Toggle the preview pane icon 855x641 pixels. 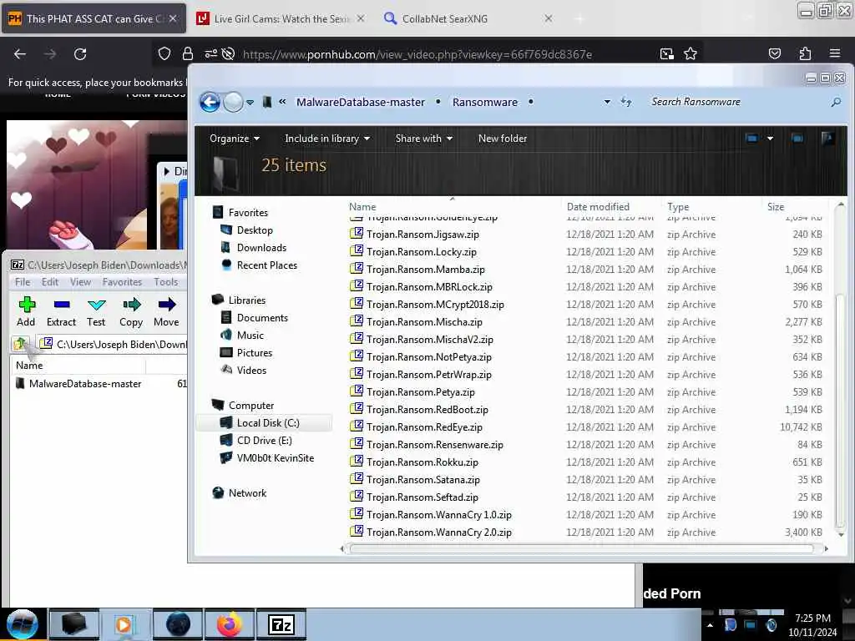(x=797, y=139)
